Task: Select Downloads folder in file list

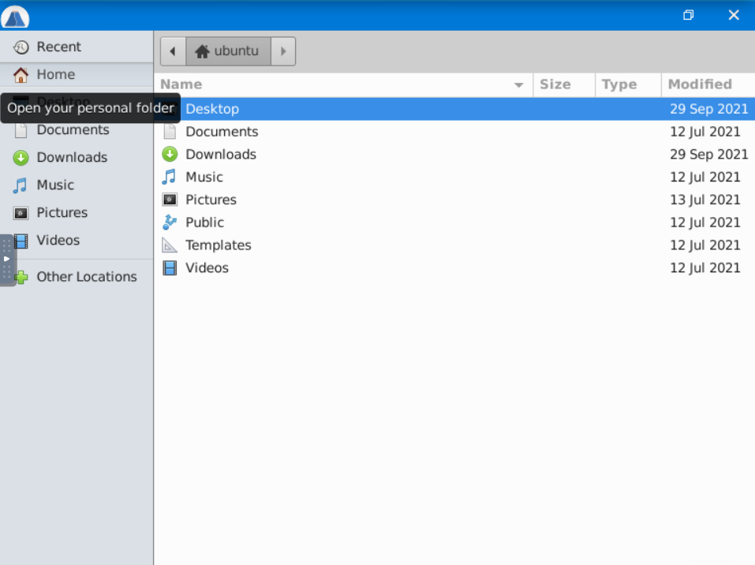Action: tap(454, 154)
